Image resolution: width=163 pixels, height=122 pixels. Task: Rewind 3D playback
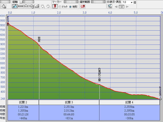(x=116, y=7)
